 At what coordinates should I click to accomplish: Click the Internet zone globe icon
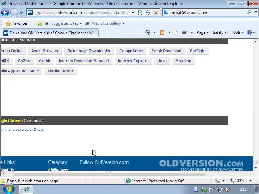coord(128,181)
